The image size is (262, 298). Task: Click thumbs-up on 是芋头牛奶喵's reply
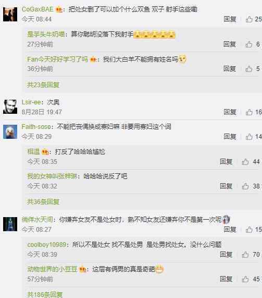click(x=249, y=44)
